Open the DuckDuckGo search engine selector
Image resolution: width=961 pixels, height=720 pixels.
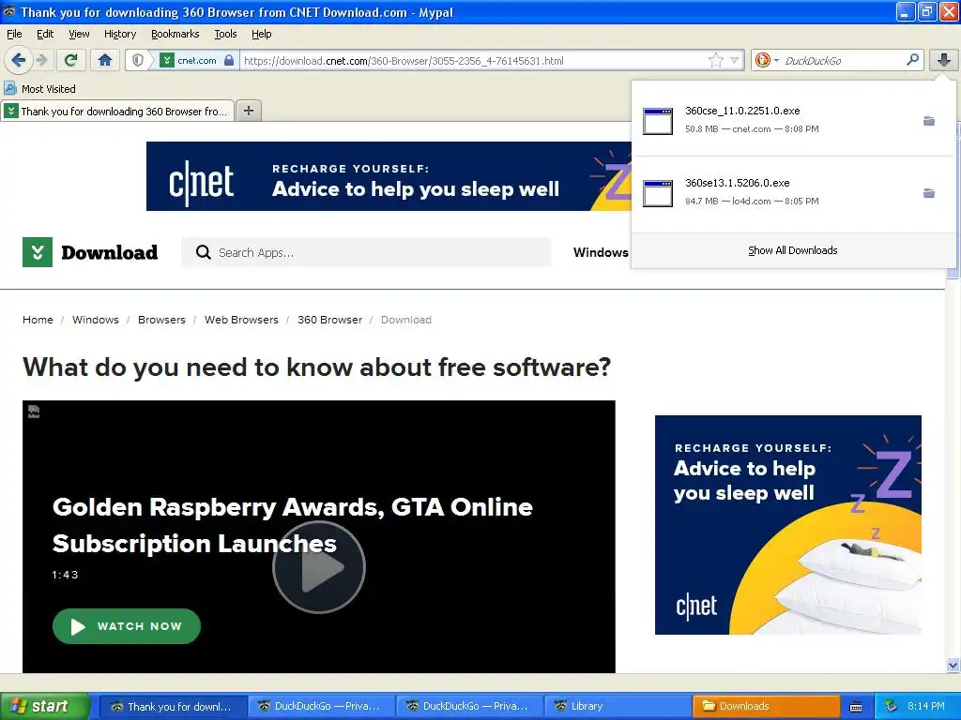coord(766,60)
